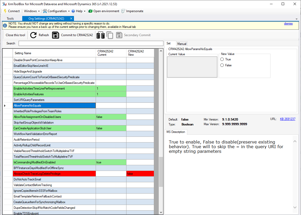Click into the Search input field
Screen dimensions: 301x215
pyautogui.click(x=91, y=43)
